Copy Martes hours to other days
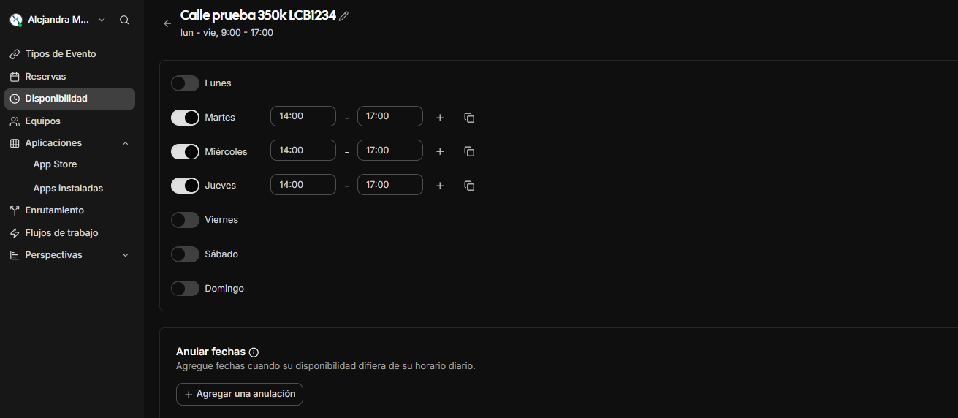 [x=469, y=118]
